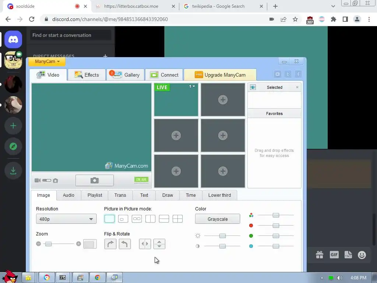Screen dimensions: 377x283
Task: Clear selected effects with the x
Action: click(297, 87)
